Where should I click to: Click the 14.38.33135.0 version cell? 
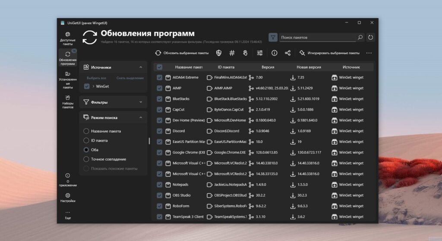tap(267, 174)
